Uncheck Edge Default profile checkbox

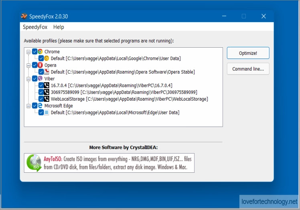pyautogui.click(x=41, y=112)
